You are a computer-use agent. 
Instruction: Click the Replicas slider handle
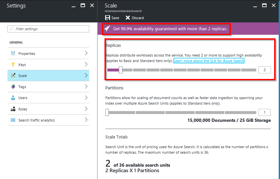(120, 70)
